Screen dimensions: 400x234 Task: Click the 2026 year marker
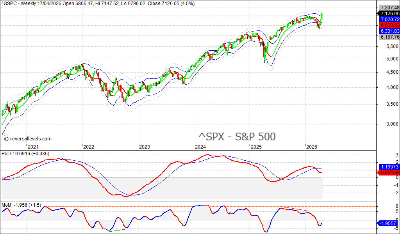311,147
